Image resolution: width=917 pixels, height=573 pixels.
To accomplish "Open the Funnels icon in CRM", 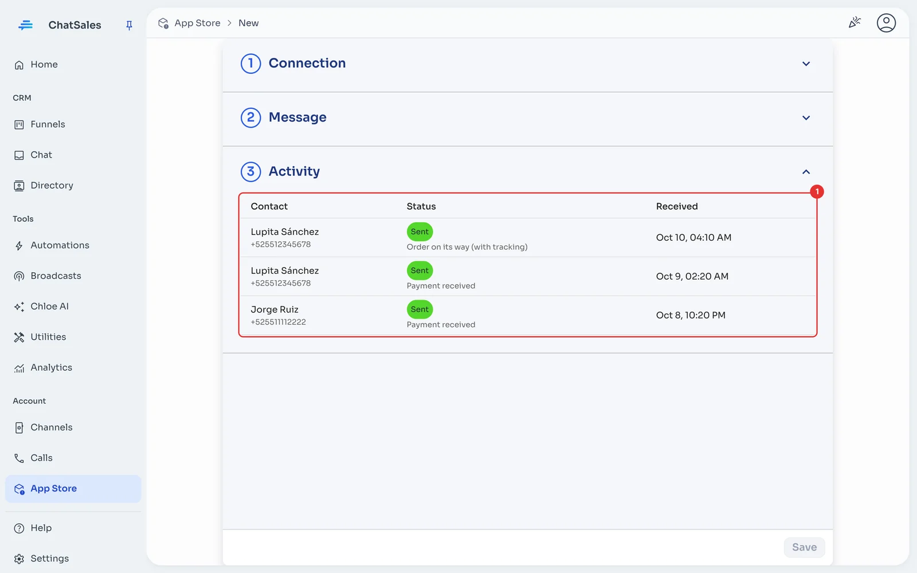I will click(x=19, y=124).
